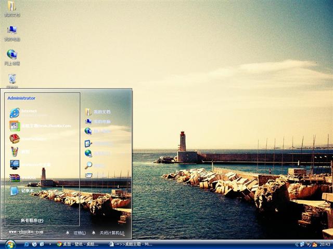Open 我的文档 folder icon on desktop

point(11,7)
